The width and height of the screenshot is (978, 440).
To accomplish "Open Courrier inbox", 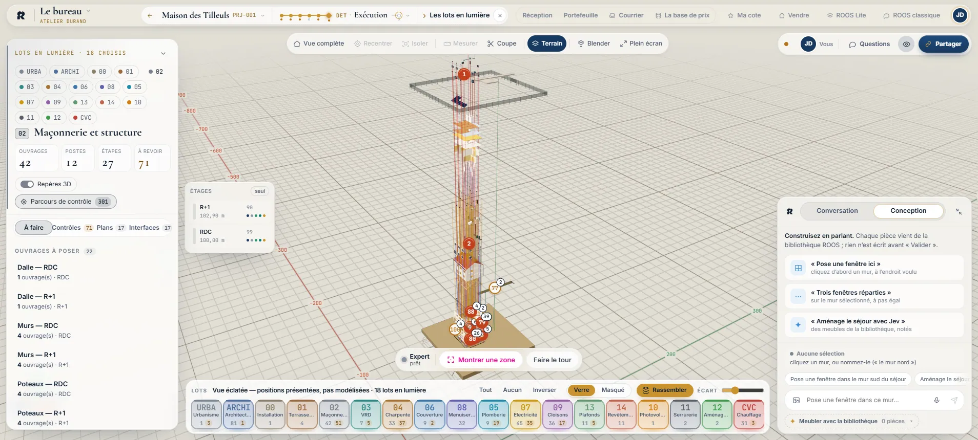I will [x=626, y=15].
